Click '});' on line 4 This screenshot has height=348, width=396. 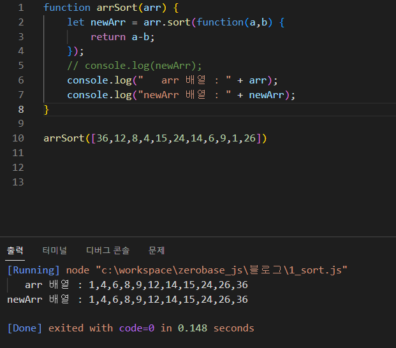[x=75, y=51]
